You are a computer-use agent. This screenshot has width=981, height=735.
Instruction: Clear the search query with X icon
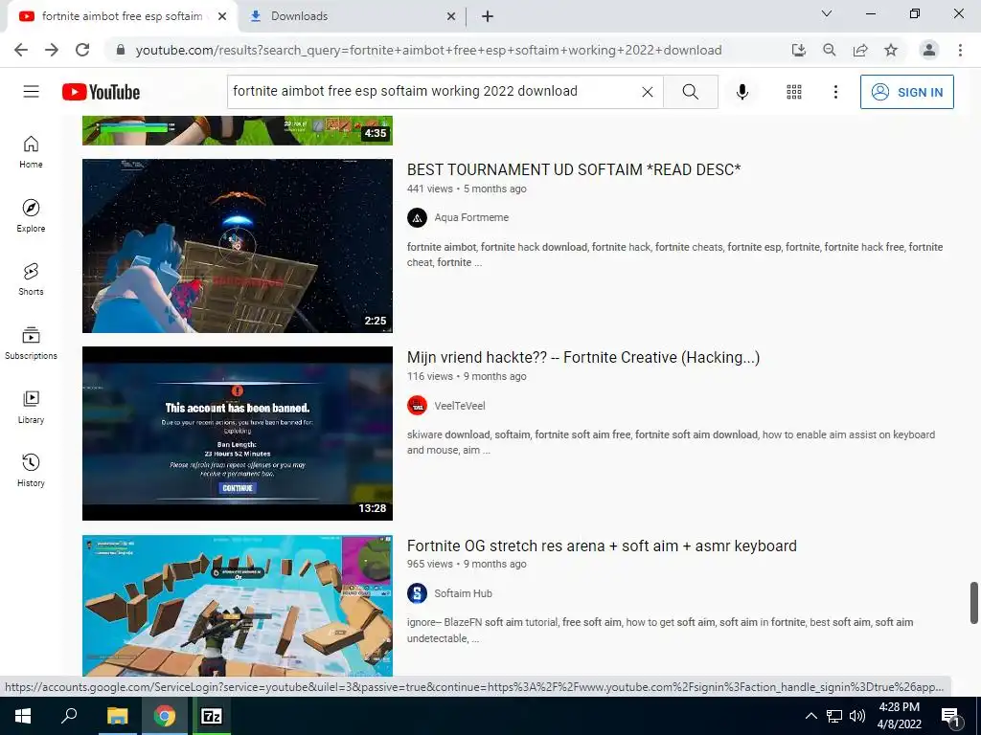point(648,92)
